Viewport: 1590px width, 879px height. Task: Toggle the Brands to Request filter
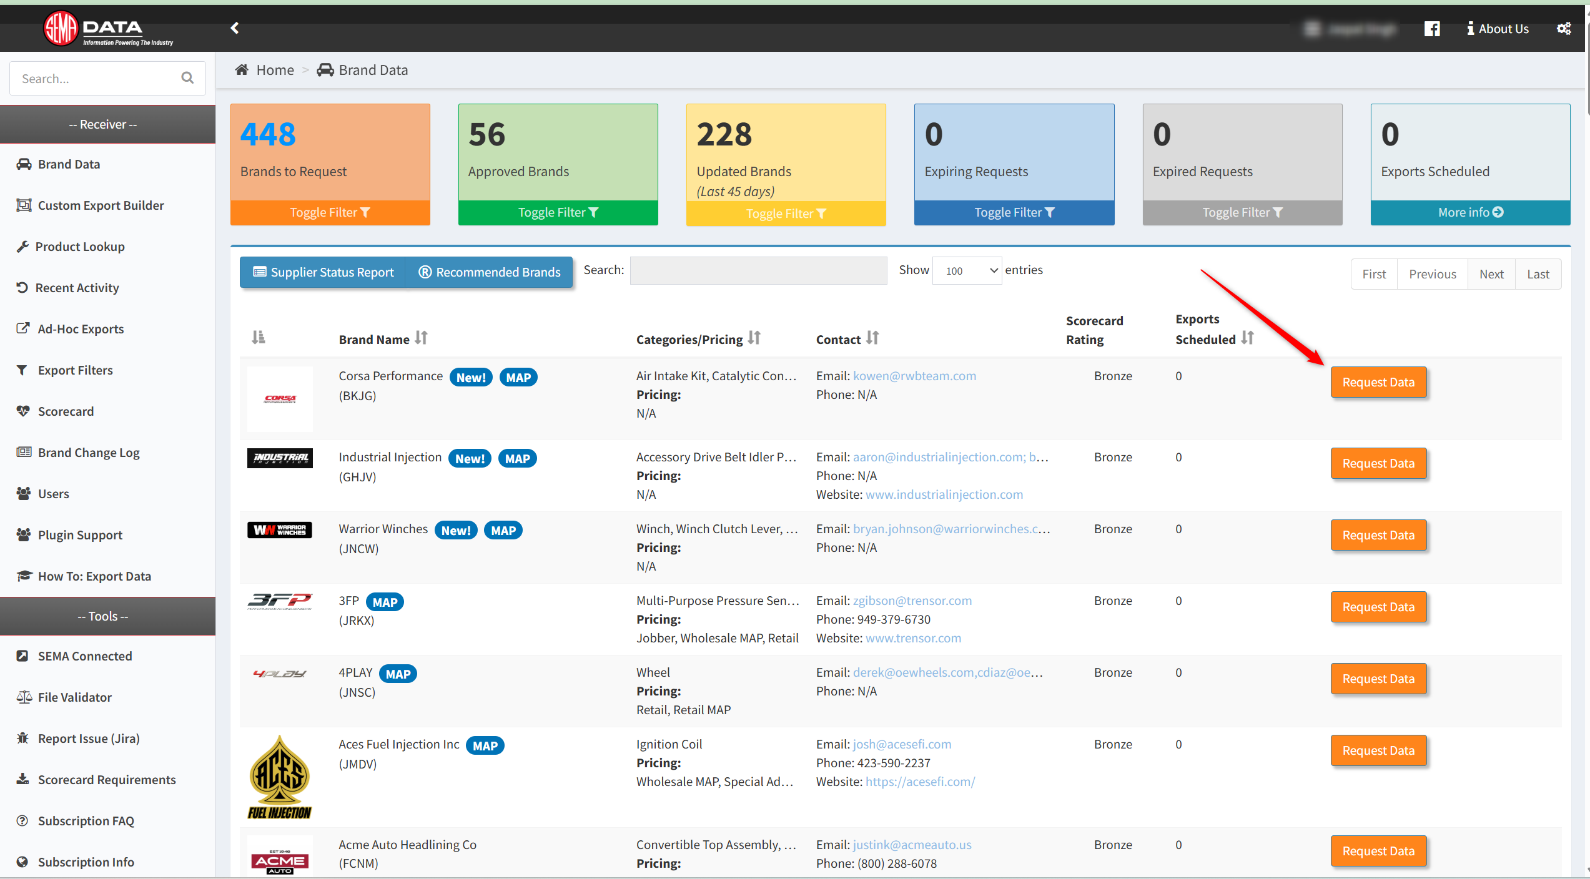330,213
